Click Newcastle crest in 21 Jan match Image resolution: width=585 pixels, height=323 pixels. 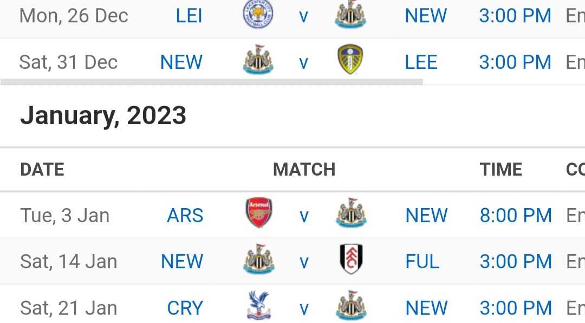(351, 306)
